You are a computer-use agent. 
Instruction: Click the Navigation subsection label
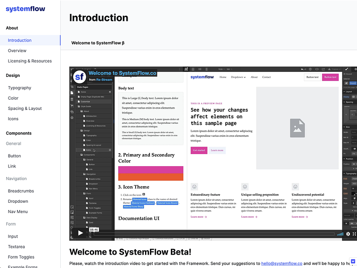(16, 179)
